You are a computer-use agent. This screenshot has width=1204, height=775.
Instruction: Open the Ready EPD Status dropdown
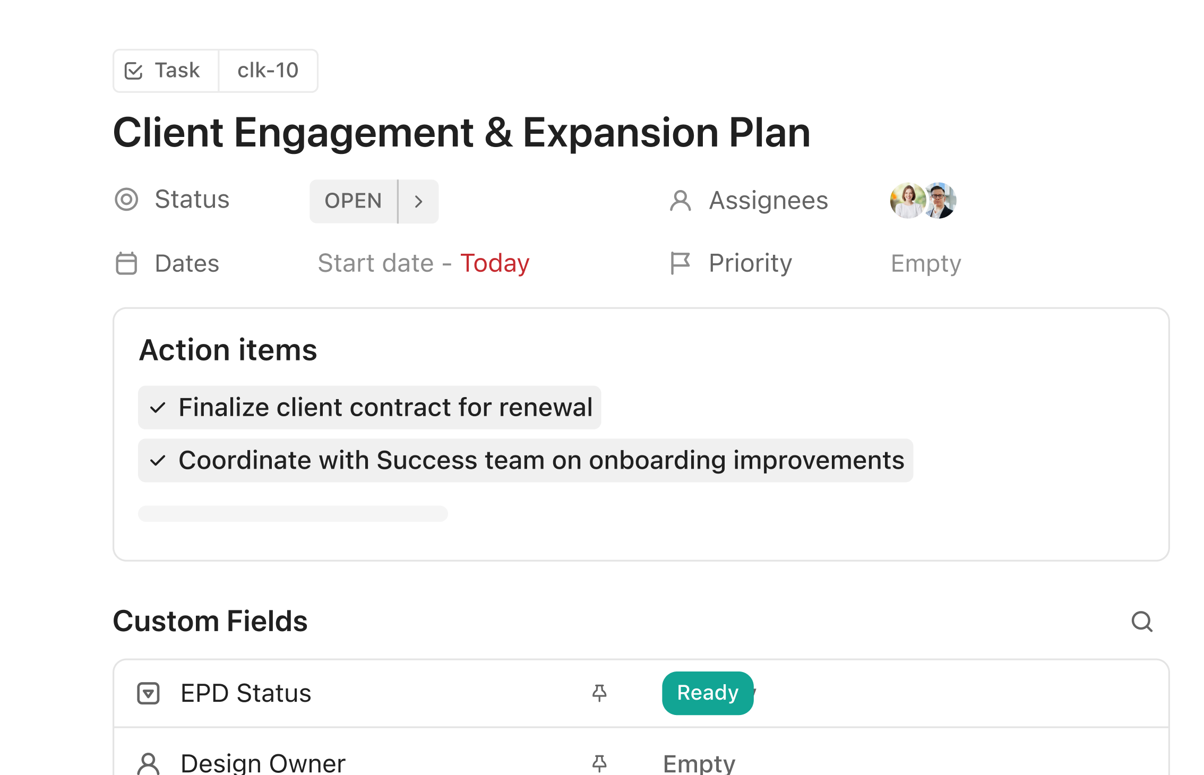tap(708, 693)
